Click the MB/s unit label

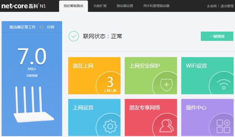click(x=32, y=69)
